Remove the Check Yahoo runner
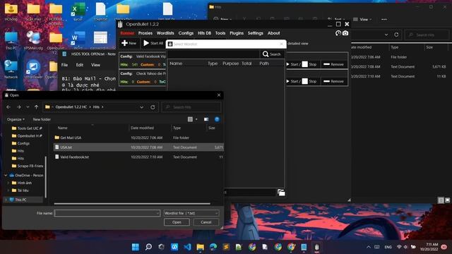The height and width of the screenshot is (254, 452). [x=334, y=81]
